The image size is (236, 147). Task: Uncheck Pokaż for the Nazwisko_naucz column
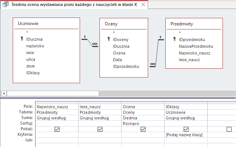click(57, 129)
